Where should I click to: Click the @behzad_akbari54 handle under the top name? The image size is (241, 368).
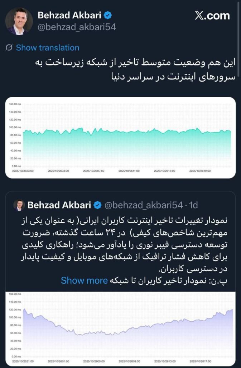[77, 27]
